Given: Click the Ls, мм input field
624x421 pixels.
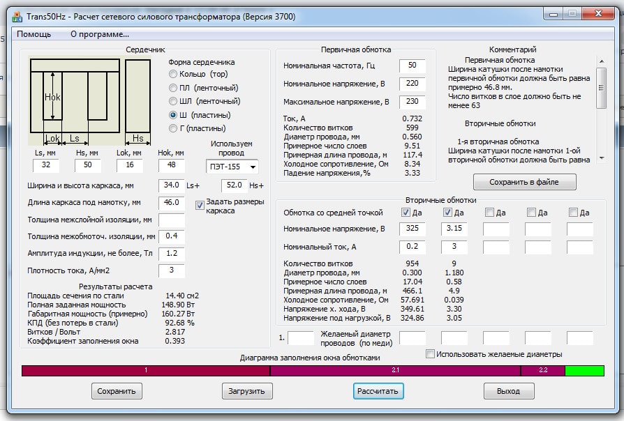Looking at the screenshot, I should click(46, 165).
